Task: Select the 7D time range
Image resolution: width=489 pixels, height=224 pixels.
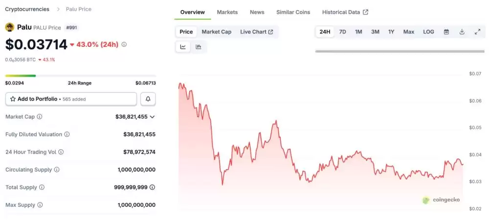Action: (342, 32)
